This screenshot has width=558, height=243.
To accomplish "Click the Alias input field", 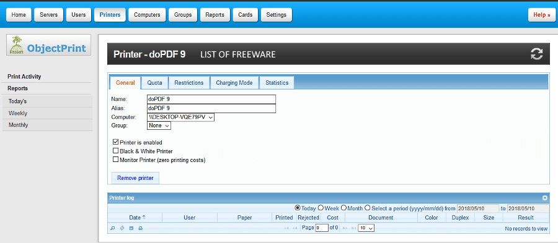I will pyautogui.click(x=211, y=109).
